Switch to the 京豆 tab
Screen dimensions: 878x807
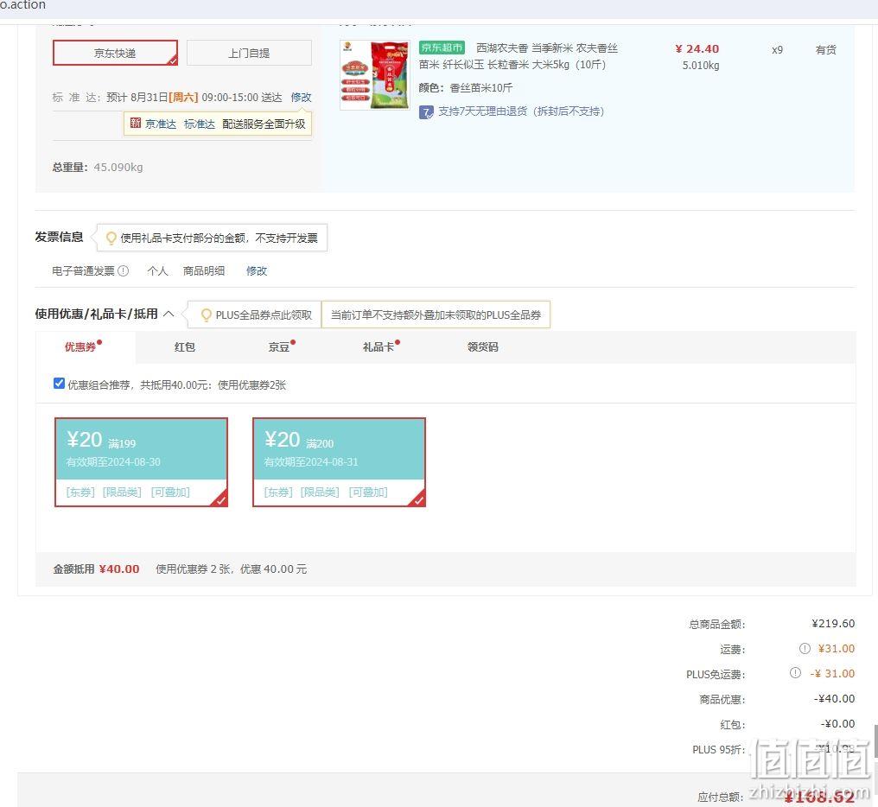281,347
